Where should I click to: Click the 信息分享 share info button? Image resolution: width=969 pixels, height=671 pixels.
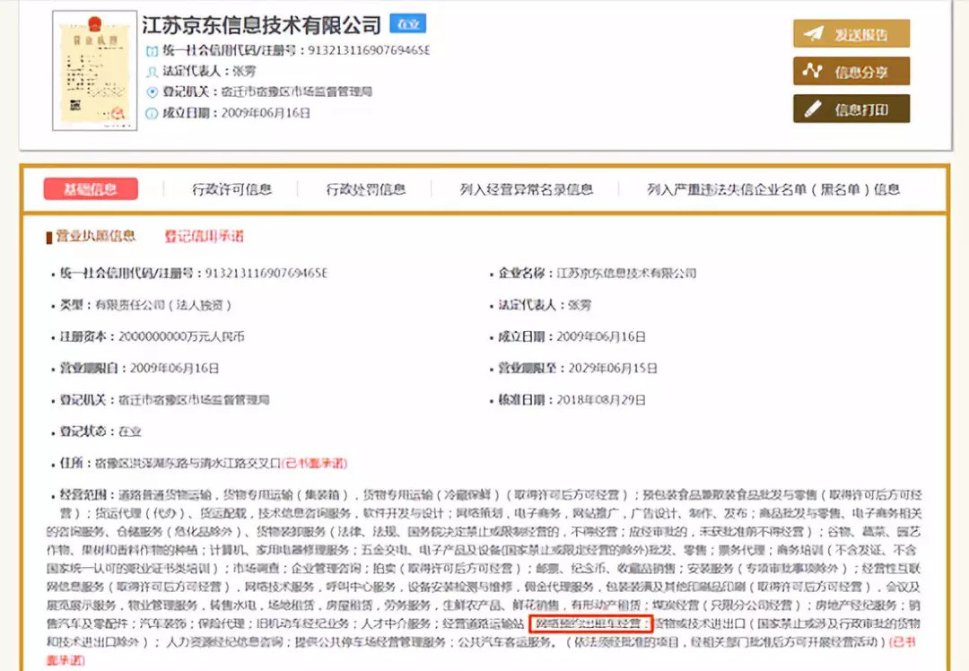pos(851,71)
